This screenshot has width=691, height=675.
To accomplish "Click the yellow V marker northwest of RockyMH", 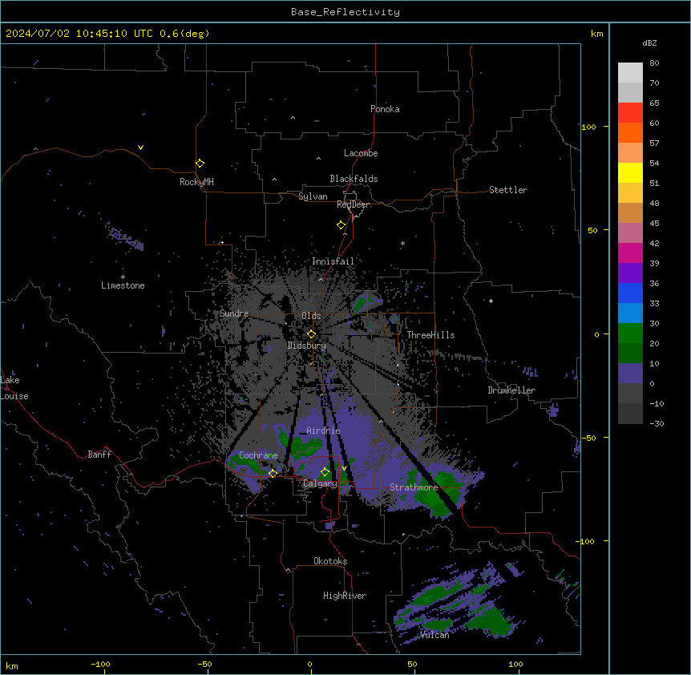I will 140,148.
